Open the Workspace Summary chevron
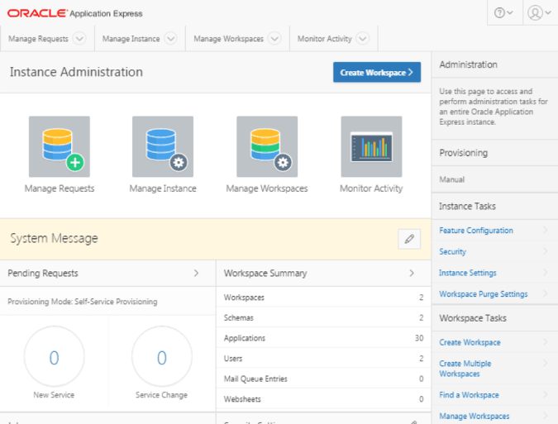This screenshot has width=558, height=424. tap(412, 274)
